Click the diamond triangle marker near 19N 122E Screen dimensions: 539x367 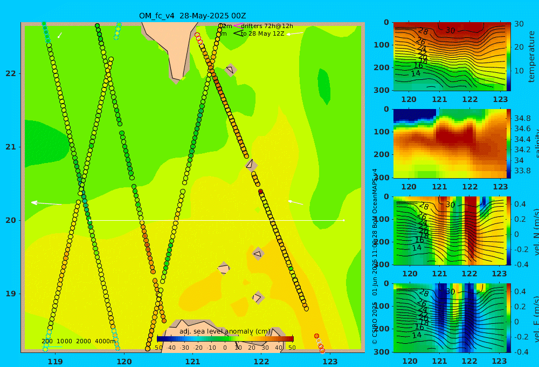[x=258, y=297]
